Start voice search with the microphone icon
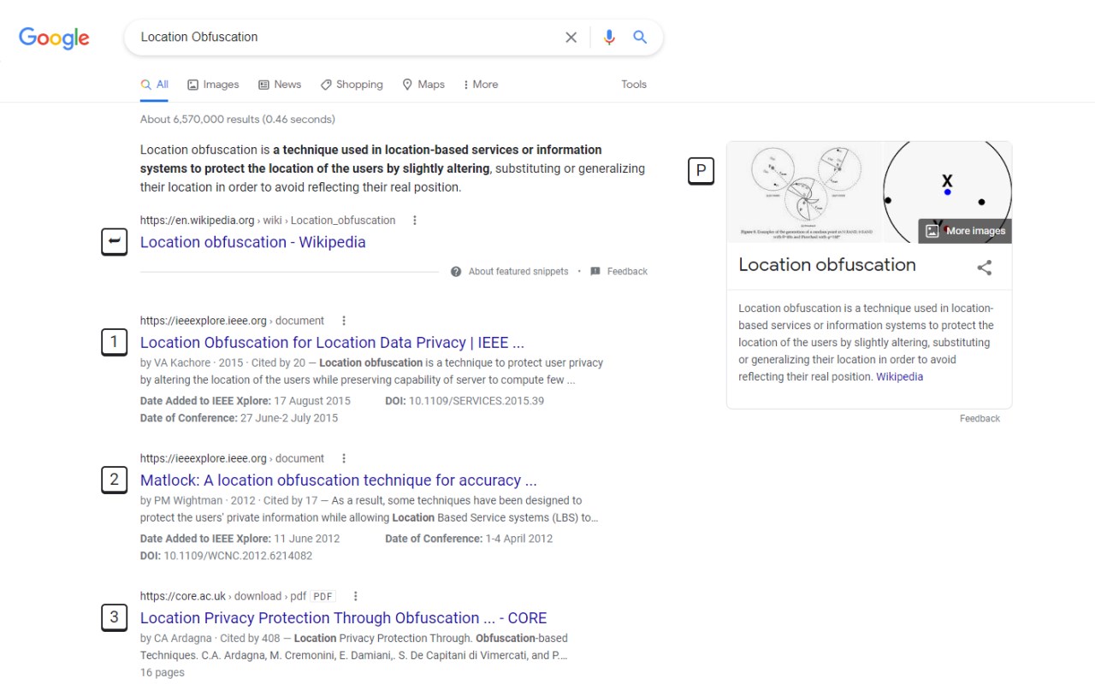The height and width of the screenshot is (684, 1095). coord(609,38)
